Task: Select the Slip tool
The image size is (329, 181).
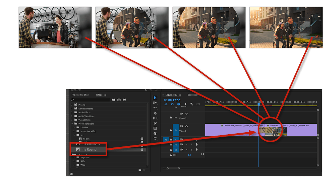Action: pyautogui.click(x=155, y=118)
